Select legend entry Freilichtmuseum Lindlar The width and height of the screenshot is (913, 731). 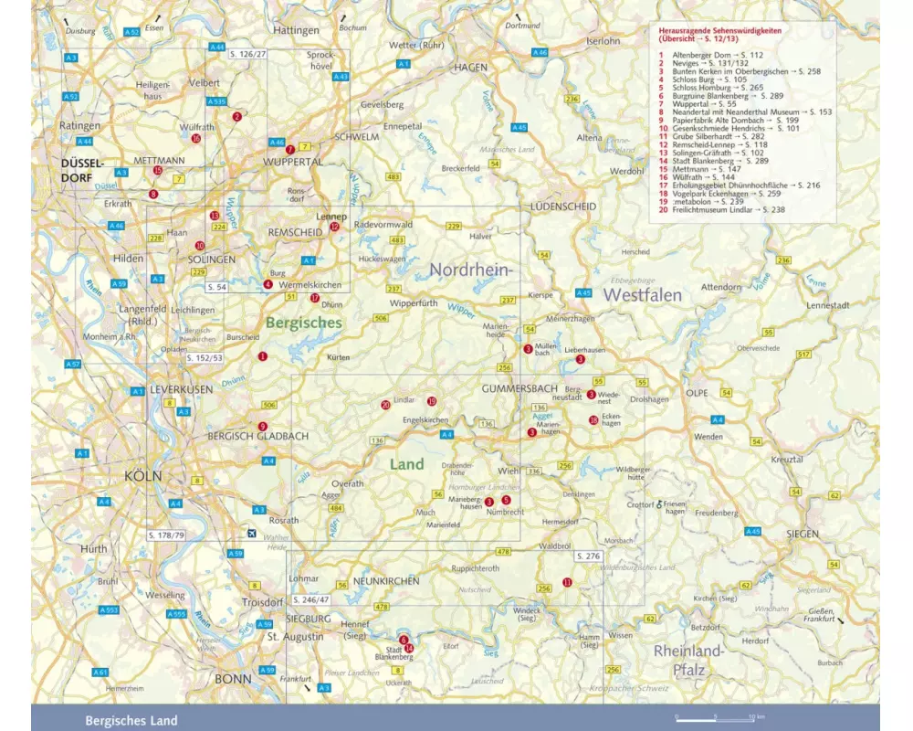(x=721, y=210)
